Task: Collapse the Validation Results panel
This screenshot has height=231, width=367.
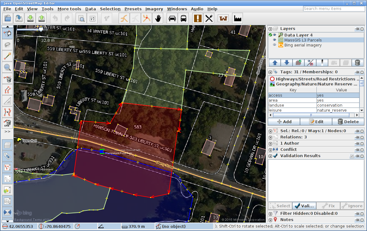Action: tap(270, 156)
